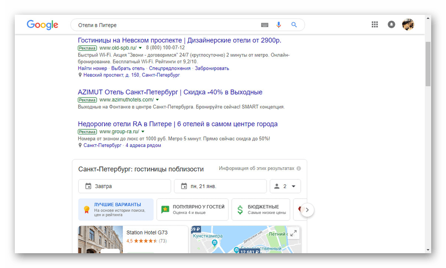446x268 pixels.
Task: Click the Информация об этих результатах link
Action: point(257,168)
